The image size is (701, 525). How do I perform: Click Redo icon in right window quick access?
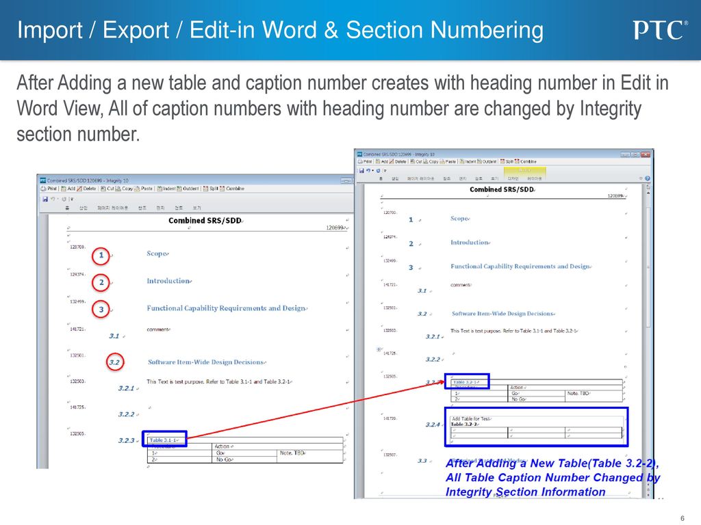coord(378,170)
